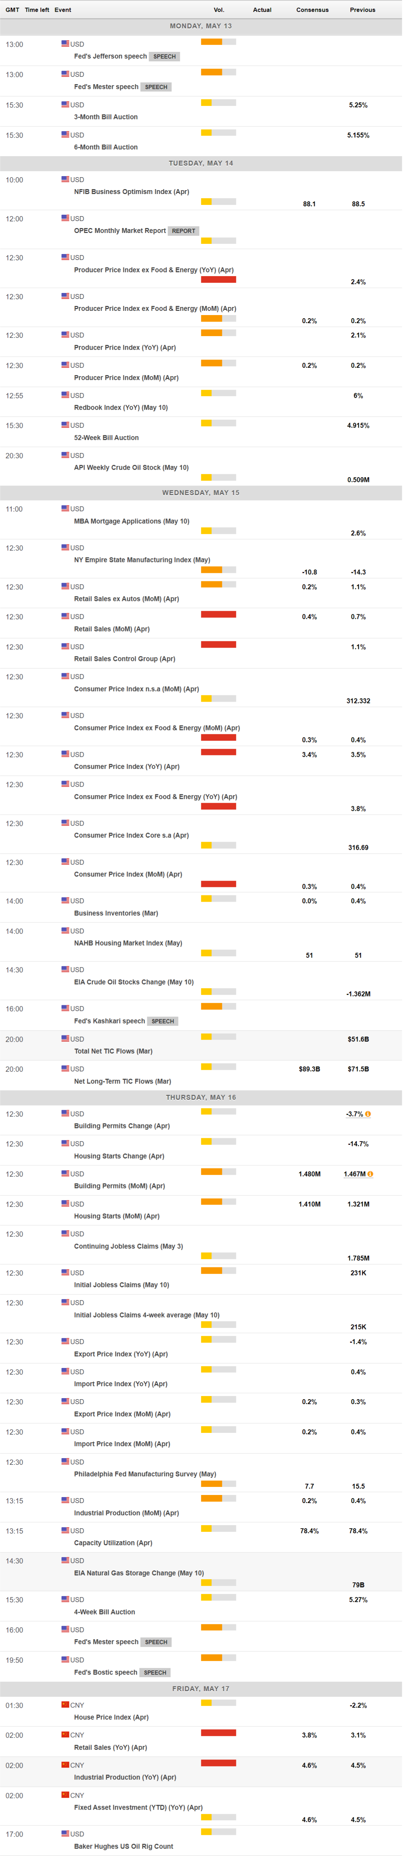Screen dimensions: 404x1856
Task: Open EIA Natural Gas Storage Change event
Action: (x=138, y=1573)
